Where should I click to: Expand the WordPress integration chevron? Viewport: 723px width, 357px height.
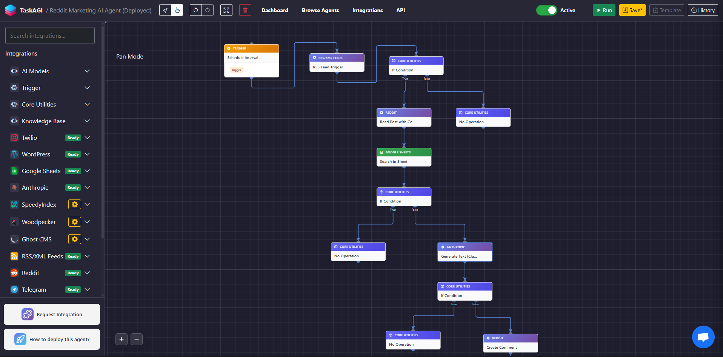click(x=87, y=154)
